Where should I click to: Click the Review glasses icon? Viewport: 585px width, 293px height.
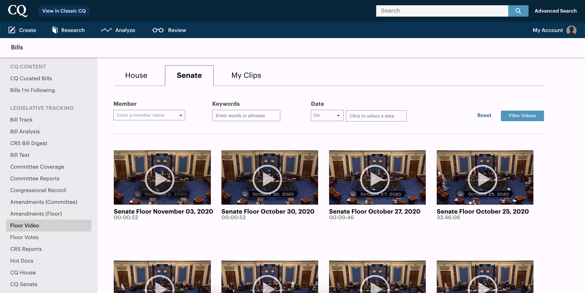[x=158, y=30]
